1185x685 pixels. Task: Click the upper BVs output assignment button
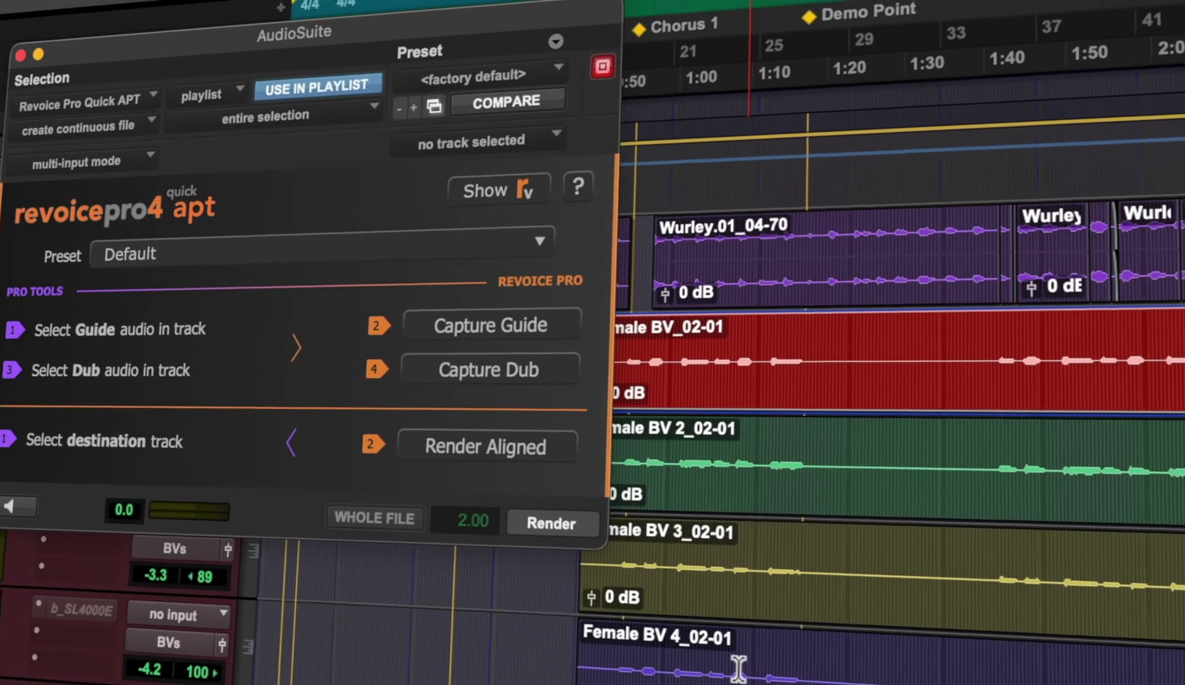click(x=176, y=549)
